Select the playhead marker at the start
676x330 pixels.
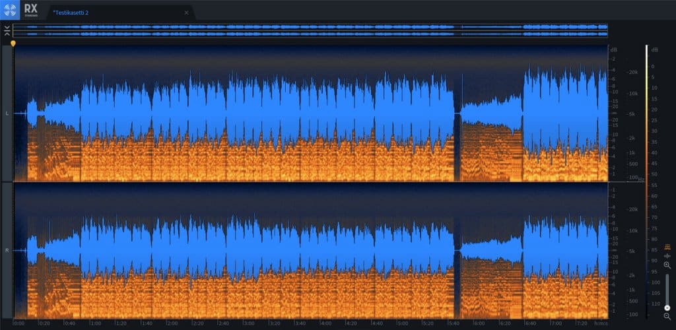pos(13,44)
